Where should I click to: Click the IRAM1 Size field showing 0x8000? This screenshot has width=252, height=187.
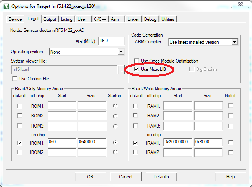[209, 142]
